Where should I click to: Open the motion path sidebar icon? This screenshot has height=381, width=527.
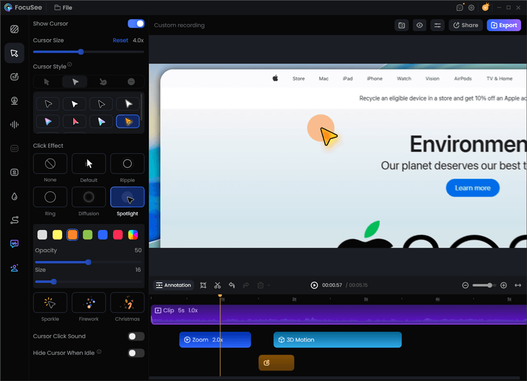click(14, 220)
